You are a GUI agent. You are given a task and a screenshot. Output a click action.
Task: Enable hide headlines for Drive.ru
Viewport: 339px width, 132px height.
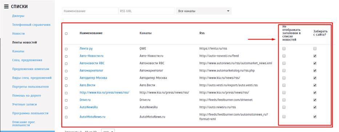(284, 100)
